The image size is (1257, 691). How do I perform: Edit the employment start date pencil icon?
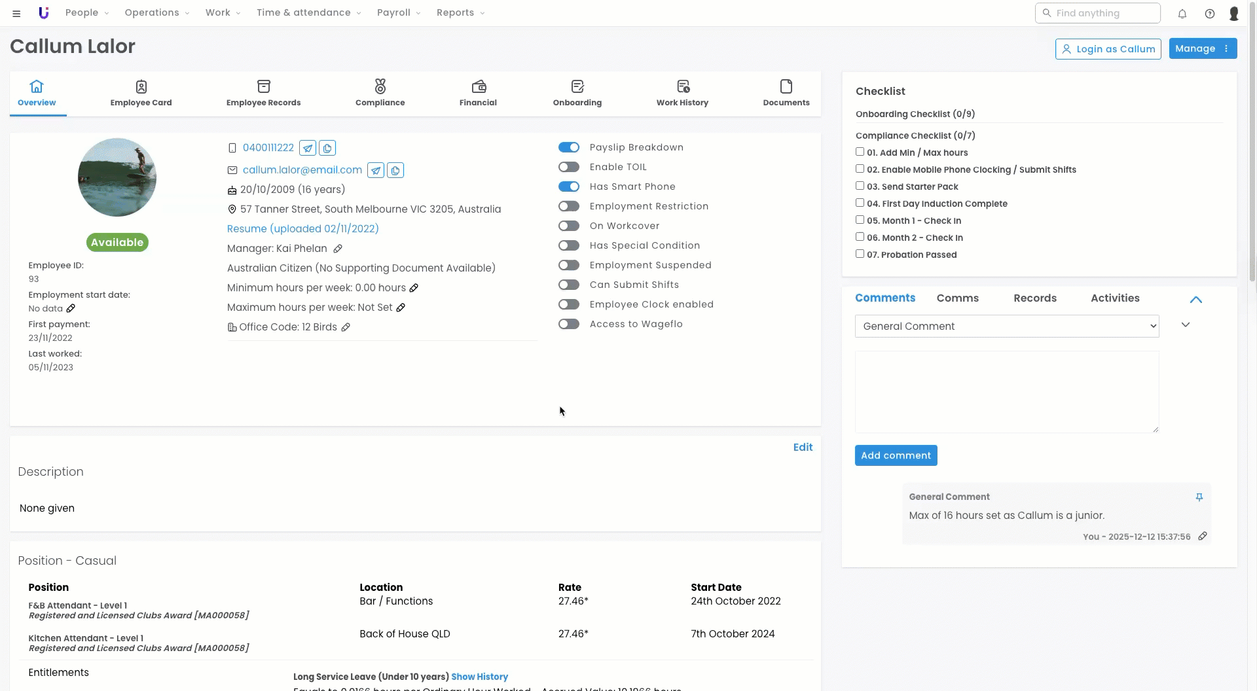(71, 308)
